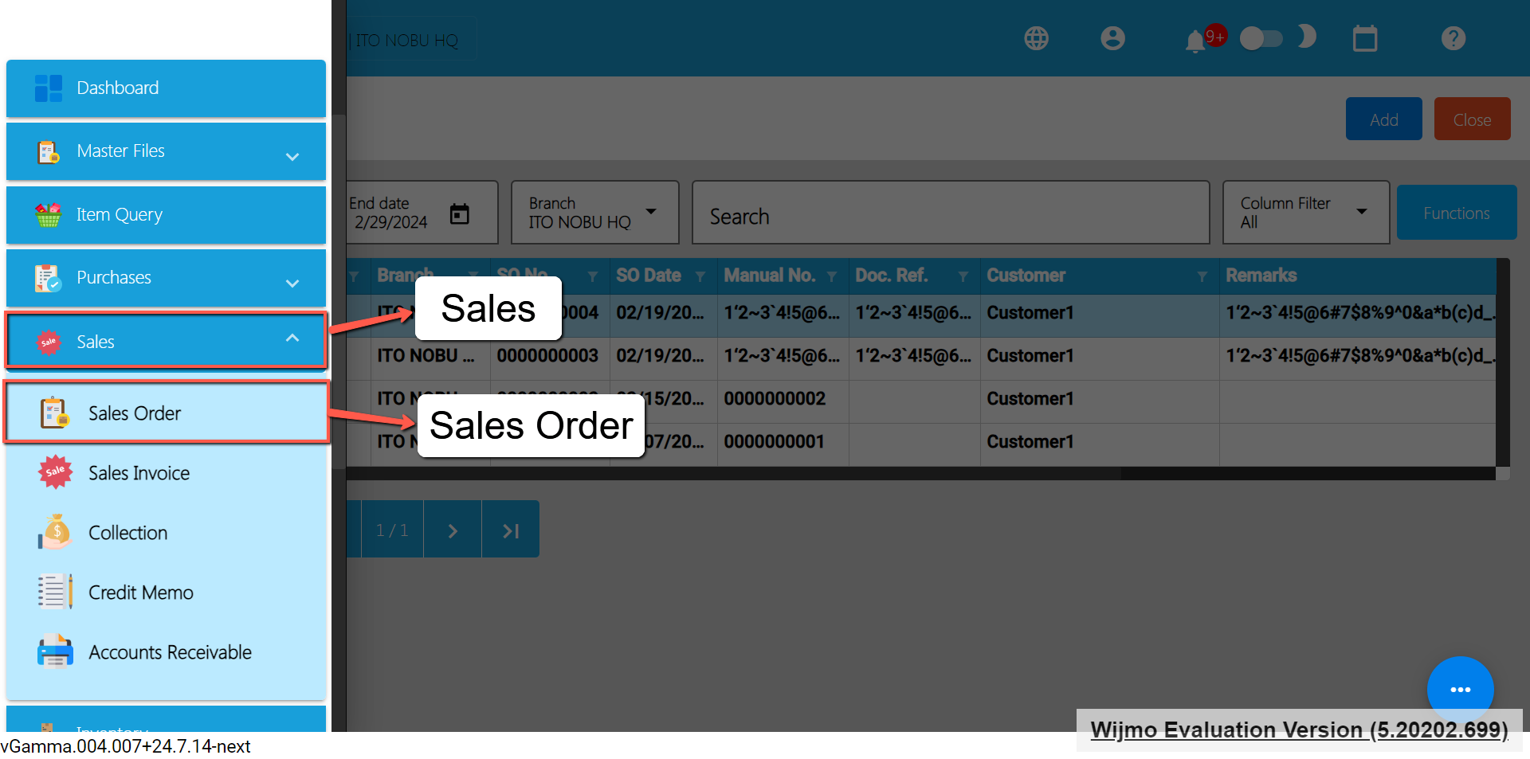
Task: Click the blue chat bubble button
Action: tap(1460, 689)
